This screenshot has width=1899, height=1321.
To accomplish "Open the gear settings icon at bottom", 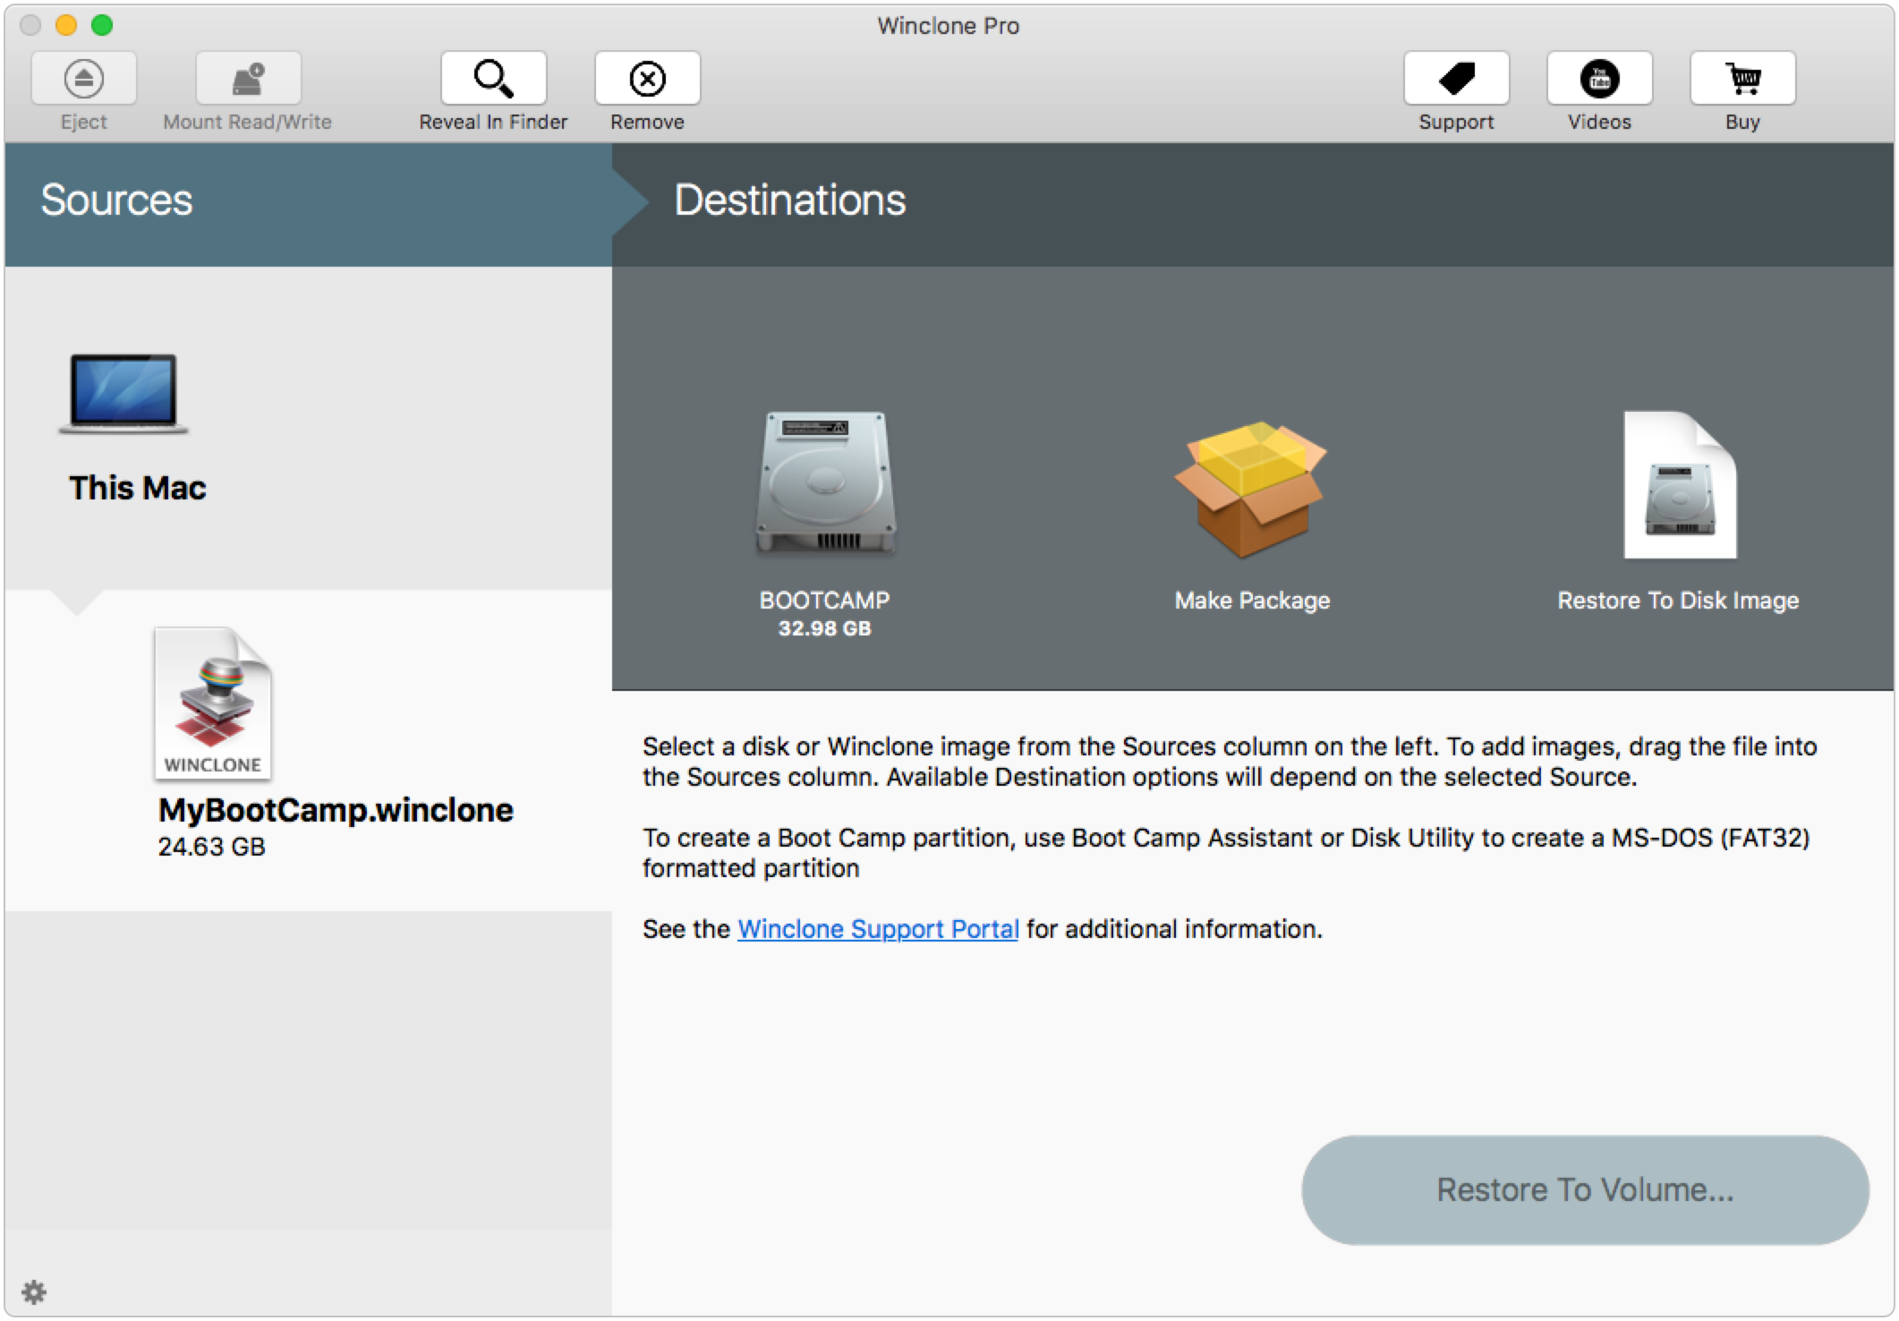I will point(34,1291).
